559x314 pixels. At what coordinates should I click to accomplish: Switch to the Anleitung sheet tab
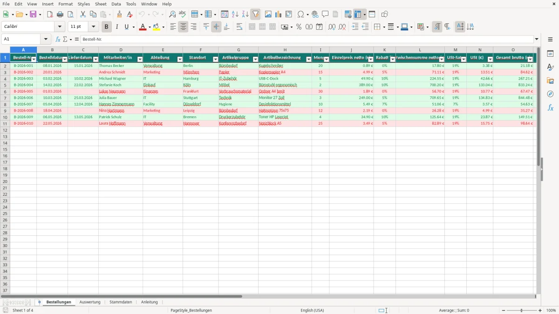click(x=150, y=302)
